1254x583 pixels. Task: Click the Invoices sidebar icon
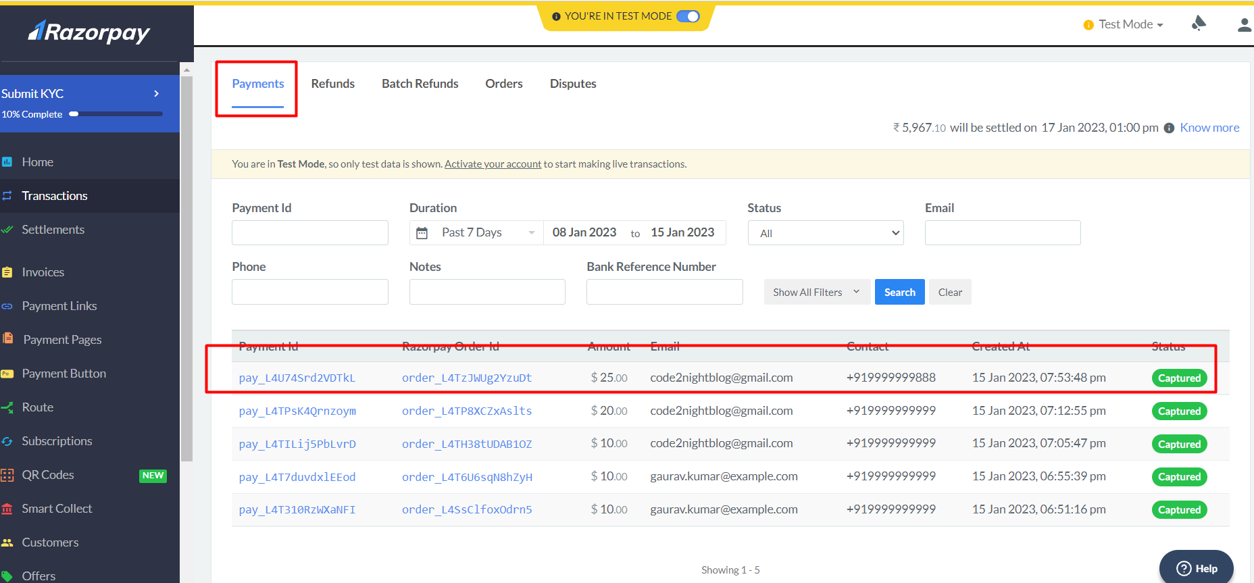click(x=7, y=272)
